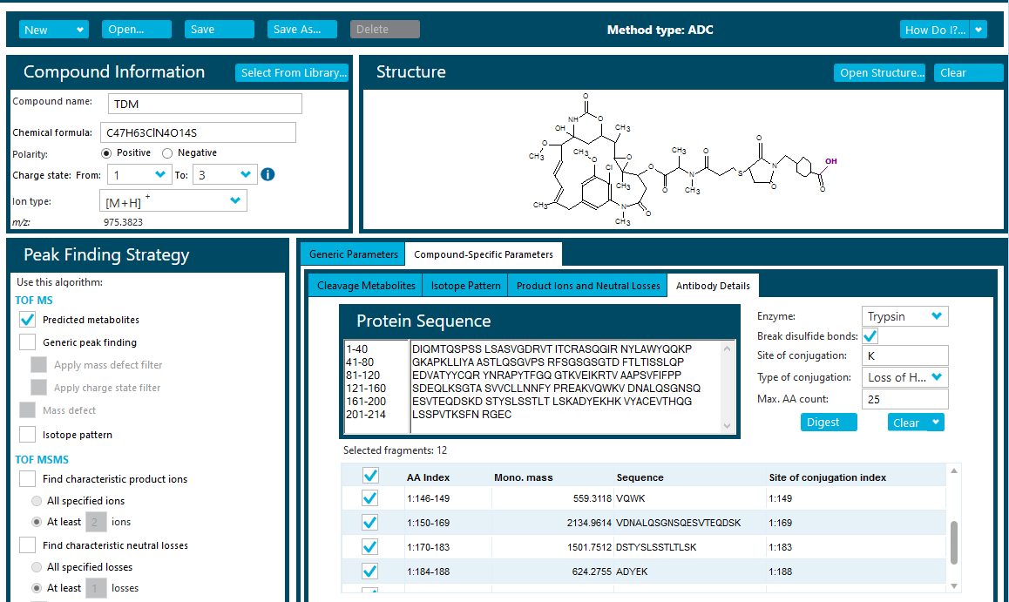Image resolution: width=1009 pixels, height=602 pixels.
Task: Click the Max. AA count field
Action: click(x=904, y=399)
